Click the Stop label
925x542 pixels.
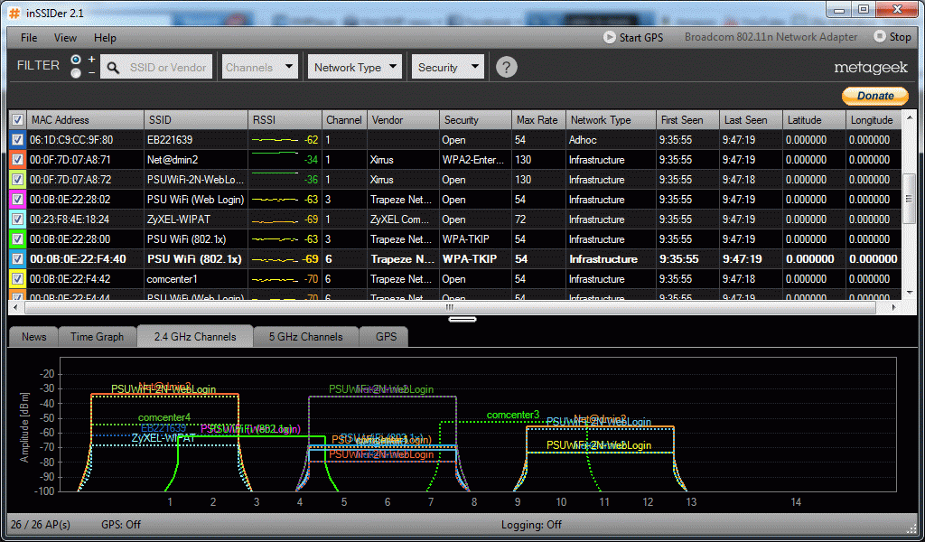tap(901, 37)
